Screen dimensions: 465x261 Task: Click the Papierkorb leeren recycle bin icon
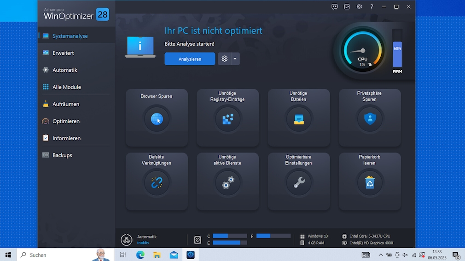click(370, 182)
